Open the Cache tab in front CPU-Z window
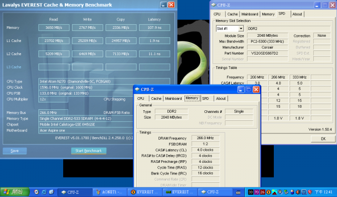 [x=156, y=98]
